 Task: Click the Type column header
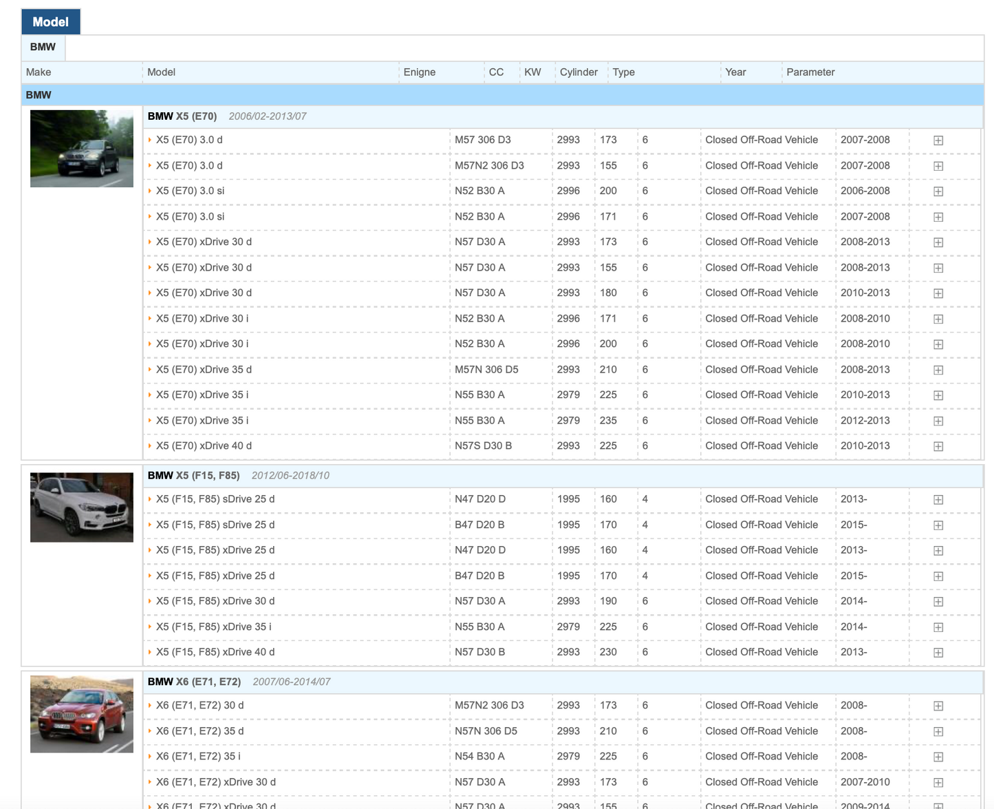[624, 72]
